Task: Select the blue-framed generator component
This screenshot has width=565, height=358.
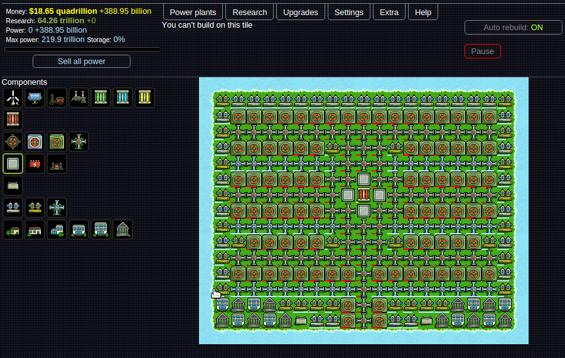Action: tap(35, 142)
